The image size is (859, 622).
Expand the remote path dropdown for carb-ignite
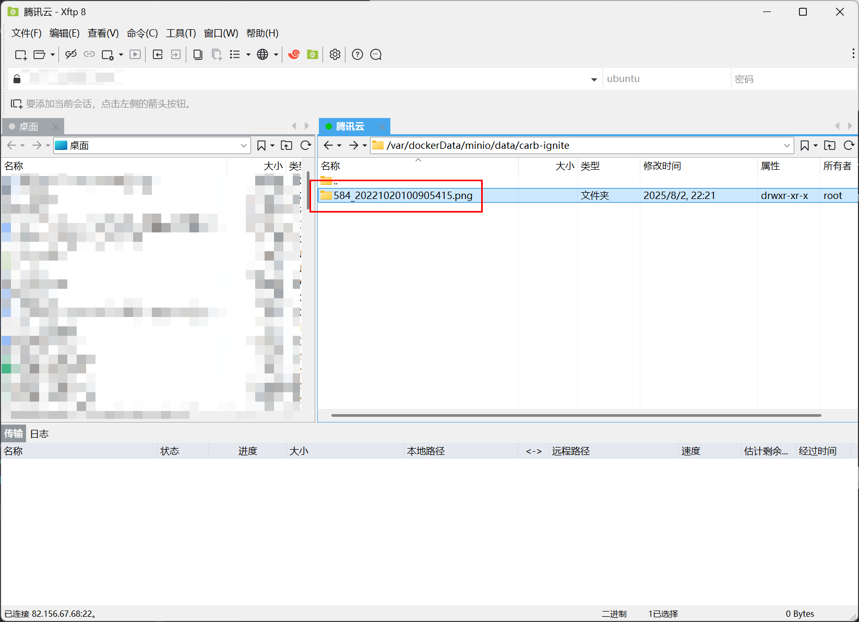pyautogui.click(x=787, y=146)
